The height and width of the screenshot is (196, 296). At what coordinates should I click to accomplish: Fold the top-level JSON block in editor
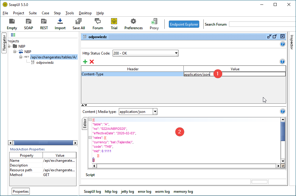tap(90, 120)
